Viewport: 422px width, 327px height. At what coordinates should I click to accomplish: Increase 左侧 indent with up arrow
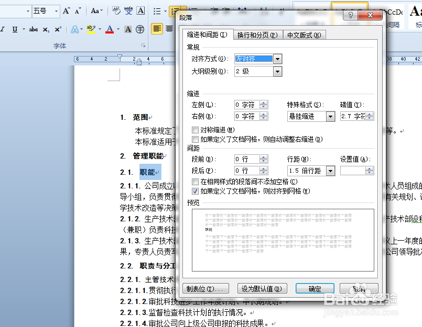[264, 103]
